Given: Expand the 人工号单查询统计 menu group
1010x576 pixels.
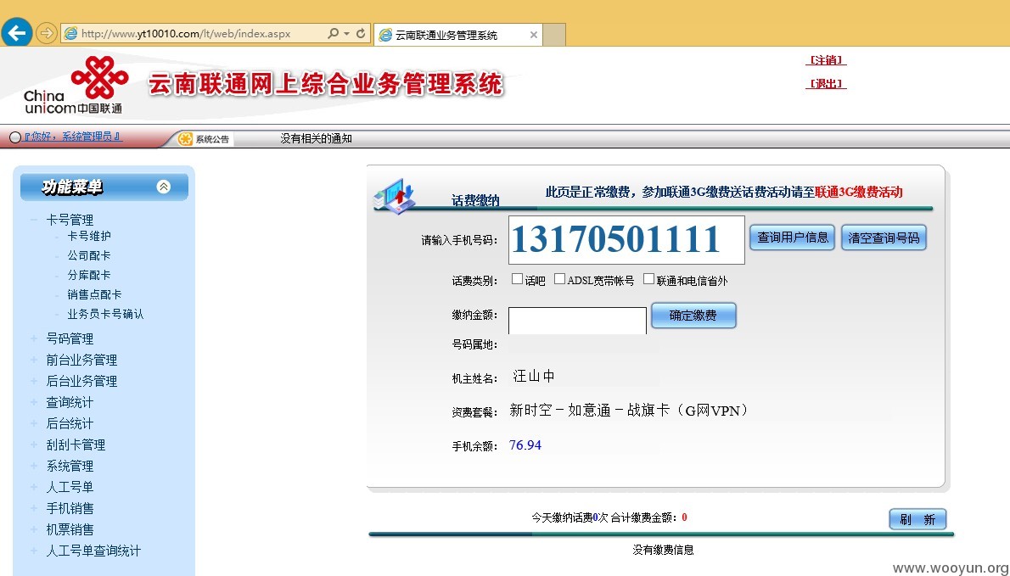Looking at the screenshot, I should click(x=93, y=551).
